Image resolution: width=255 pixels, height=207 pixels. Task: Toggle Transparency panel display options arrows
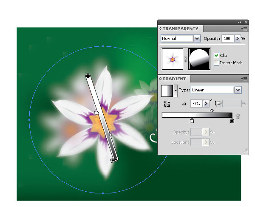[x=161, y=29]
